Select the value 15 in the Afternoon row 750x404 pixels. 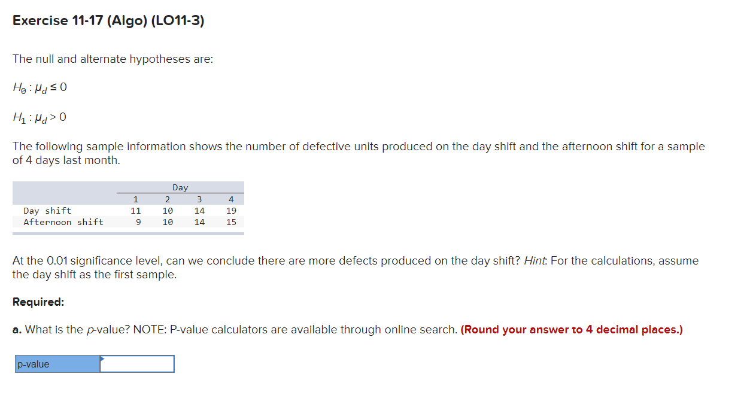coord(231,222)
